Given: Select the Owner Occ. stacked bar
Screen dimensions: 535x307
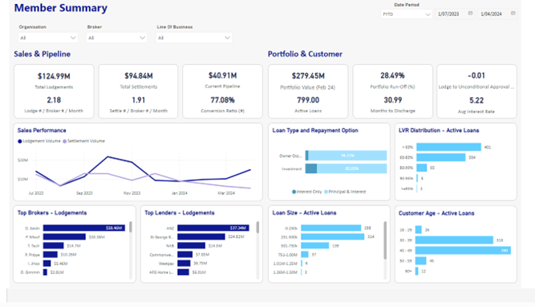Looking at the screenshot, I should coord(346,156).
